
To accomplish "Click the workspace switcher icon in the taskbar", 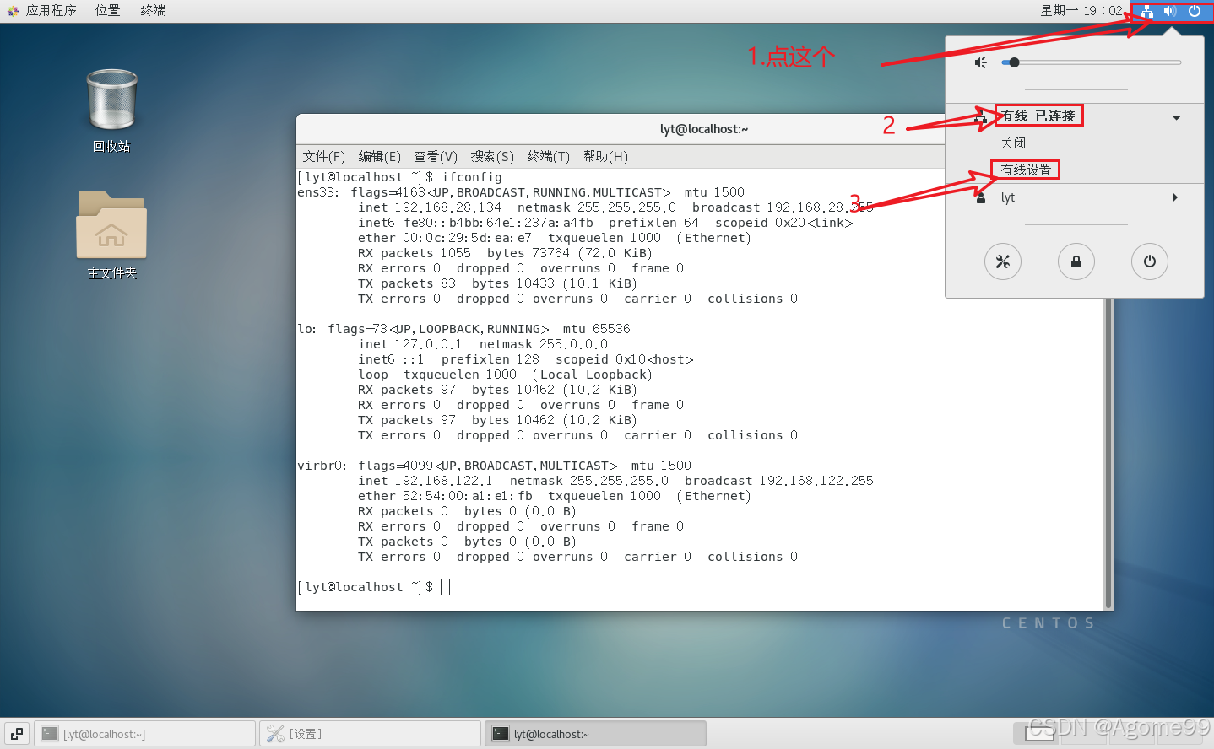I will [x=16, y=733].
